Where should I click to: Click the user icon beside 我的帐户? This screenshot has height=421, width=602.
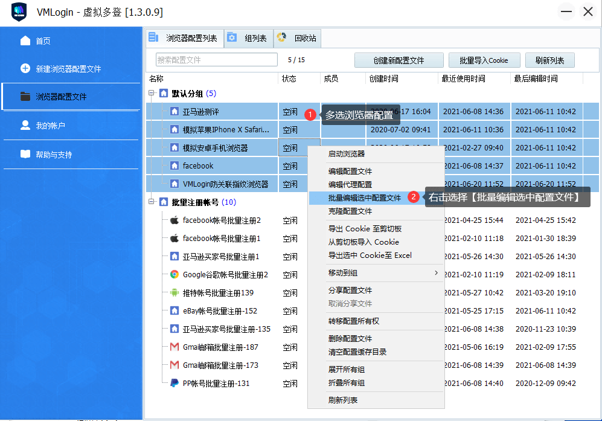[25, 125]
